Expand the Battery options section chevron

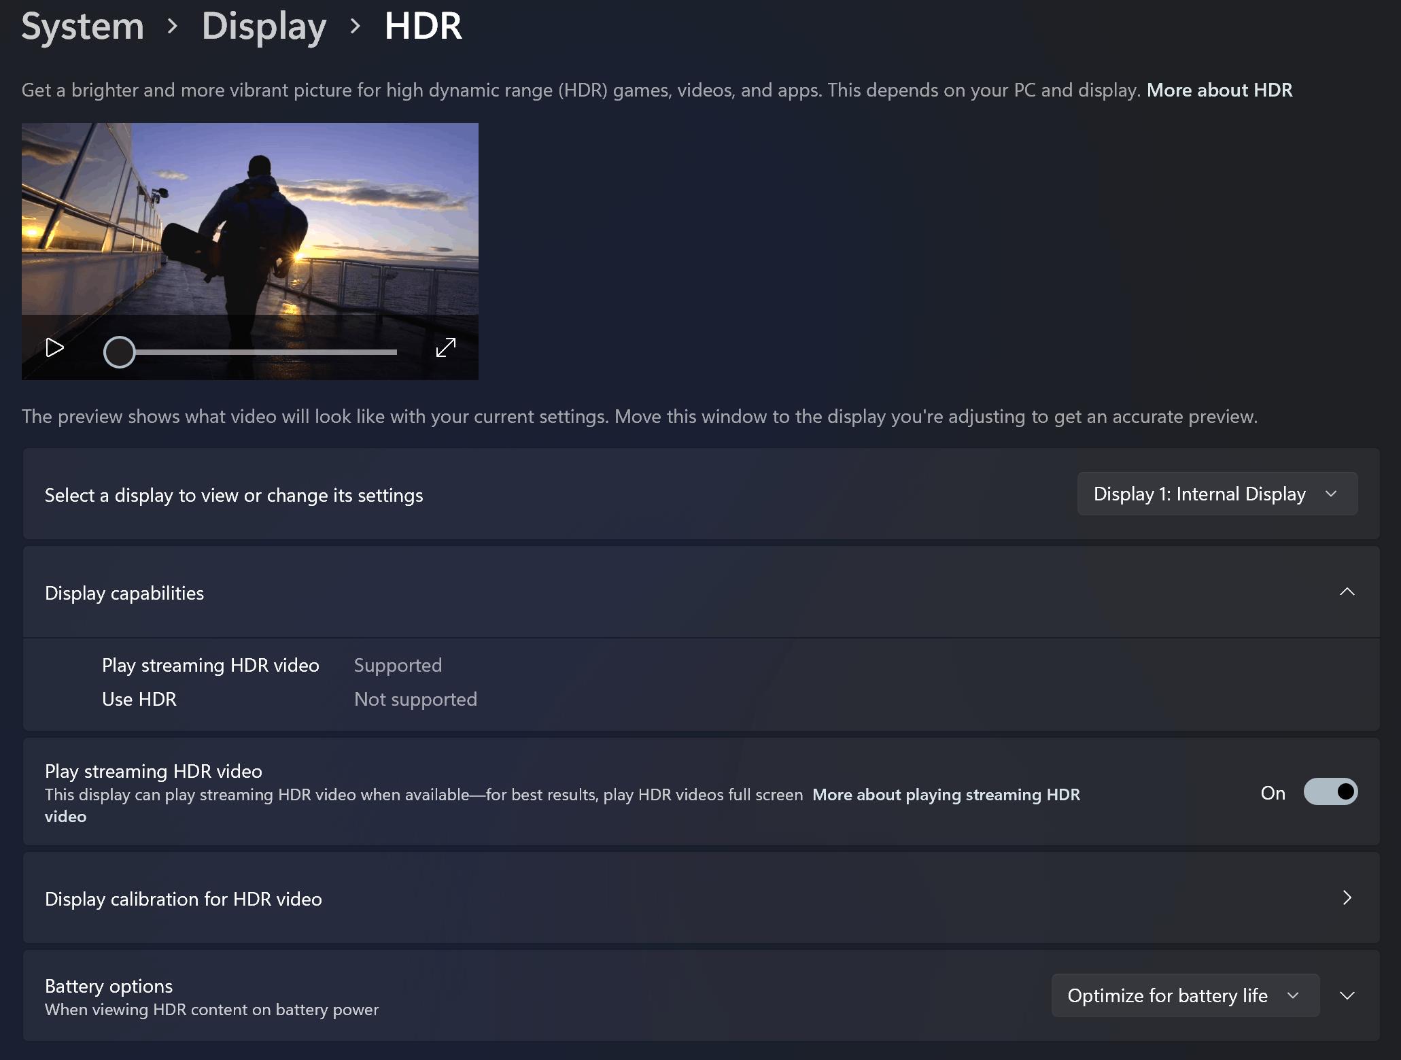[x=1347, y=995]
